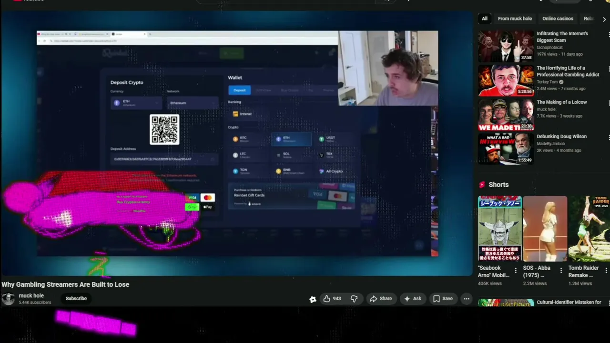Click the BTC option in the video

click(x=249, y=139)
